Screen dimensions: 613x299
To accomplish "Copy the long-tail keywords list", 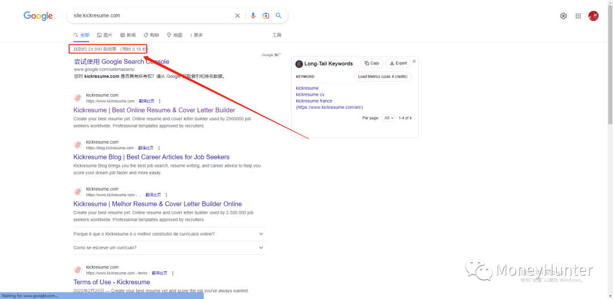I will pos(371,64).
